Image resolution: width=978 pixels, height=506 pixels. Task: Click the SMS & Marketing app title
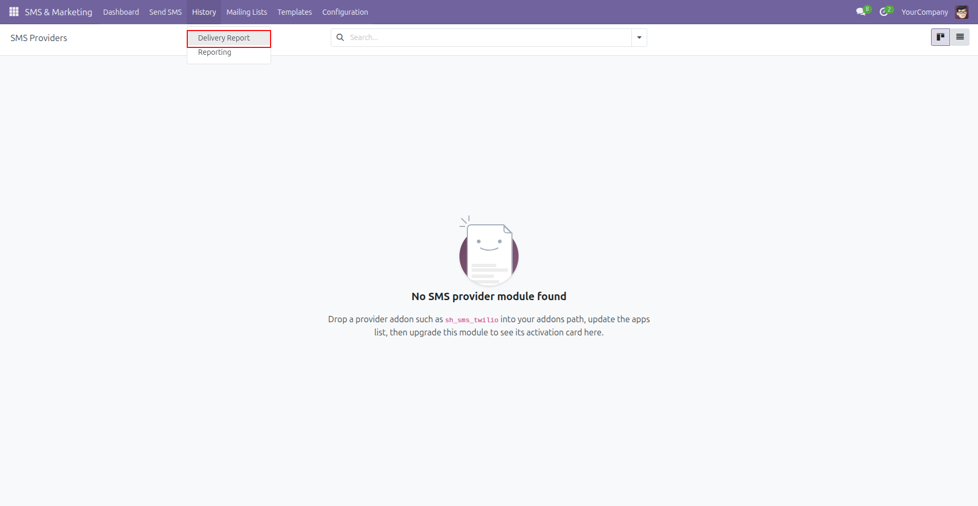pyautogui.click(x=58, y=12)
